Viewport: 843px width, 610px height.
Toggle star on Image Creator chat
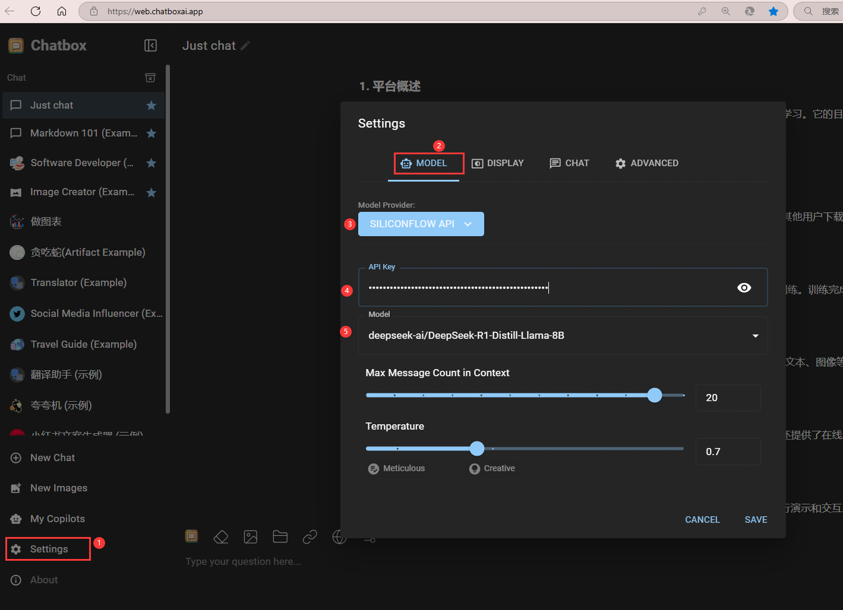click(x=151, y=192)
